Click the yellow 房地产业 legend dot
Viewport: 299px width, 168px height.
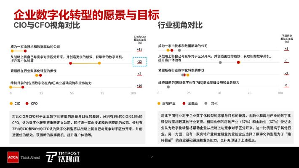pos(159,103)
